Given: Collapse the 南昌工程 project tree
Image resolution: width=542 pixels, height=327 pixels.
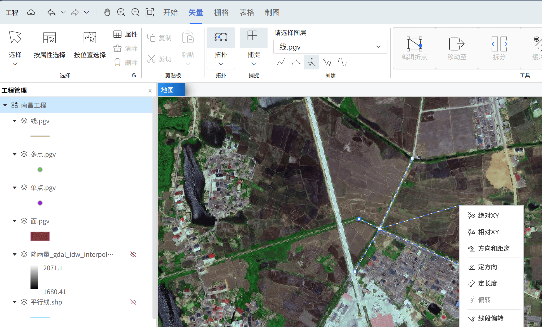Looking at the screenshot, I should [5, 105].
